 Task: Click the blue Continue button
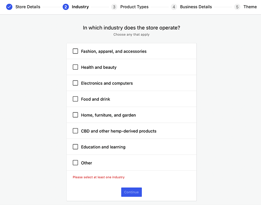(x=131, y=192)
